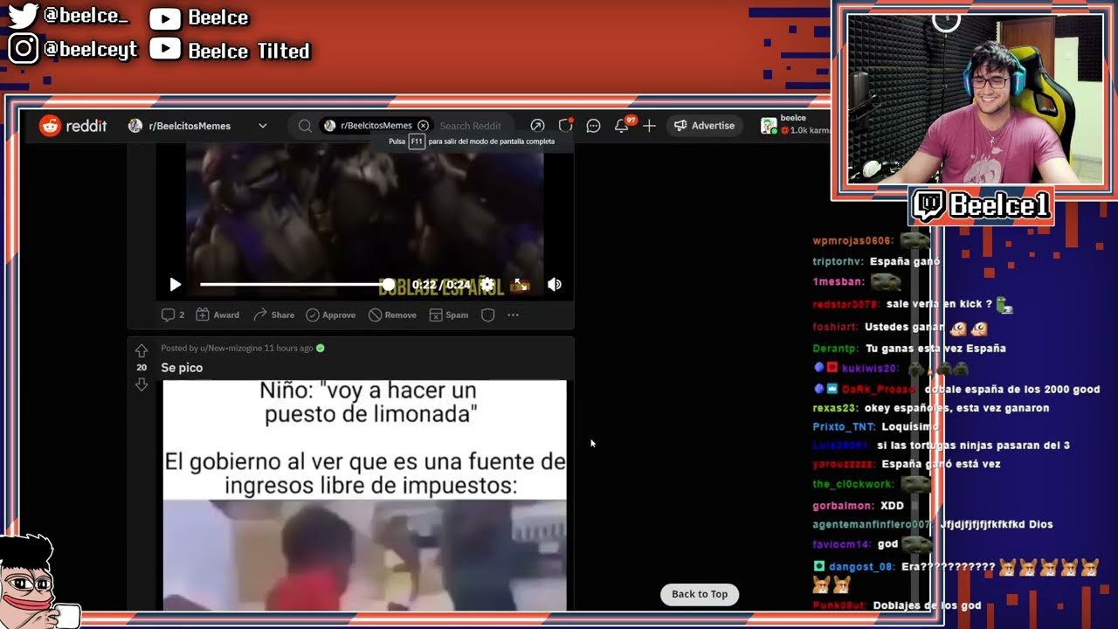The width and height of the screenshot is (1118, 629).
Task: Click chat message 'Loquísimo' from Prixto_TNT
Action: pos(909,426)
